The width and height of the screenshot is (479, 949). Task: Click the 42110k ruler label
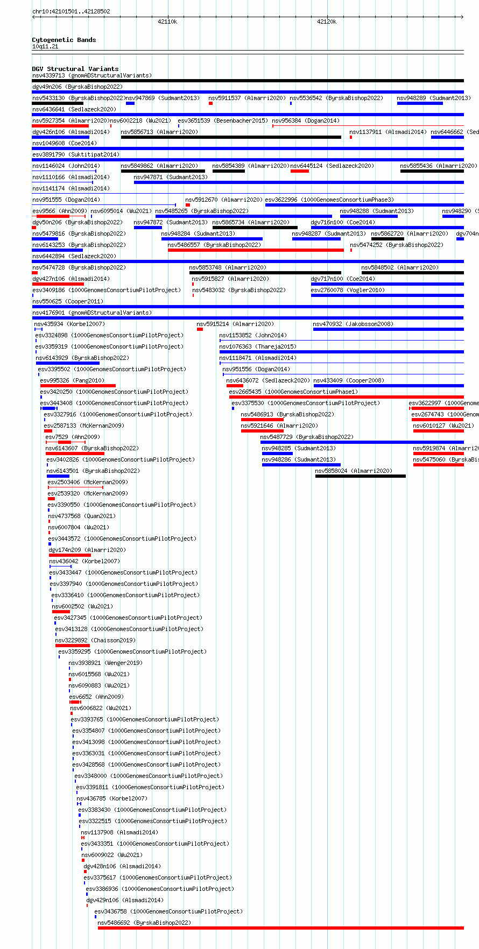[x=167, y=22]
